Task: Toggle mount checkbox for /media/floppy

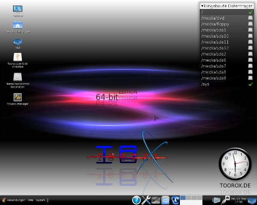Action: click(x=250, y=24)
